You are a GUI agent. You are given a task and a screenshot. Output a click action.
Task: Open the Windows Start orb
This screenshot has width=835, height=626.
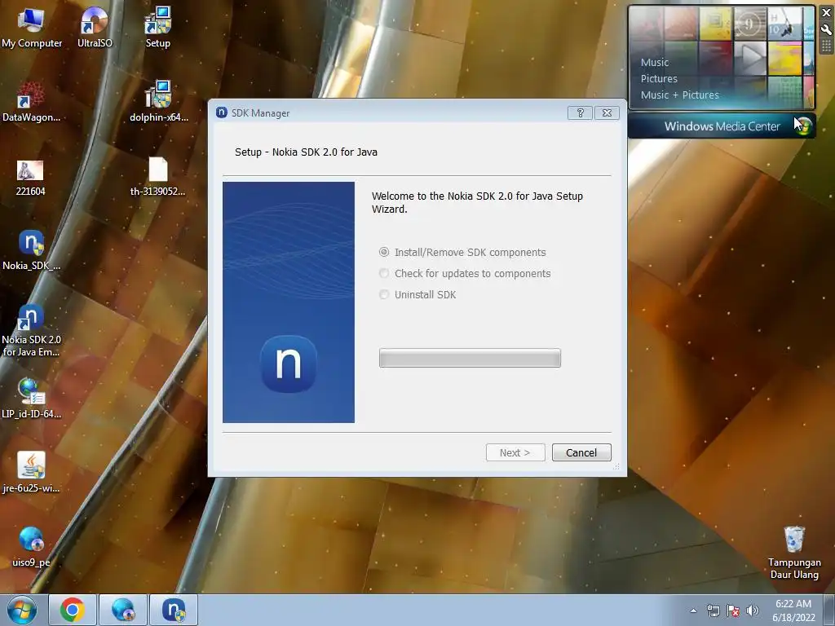(22, 610)
